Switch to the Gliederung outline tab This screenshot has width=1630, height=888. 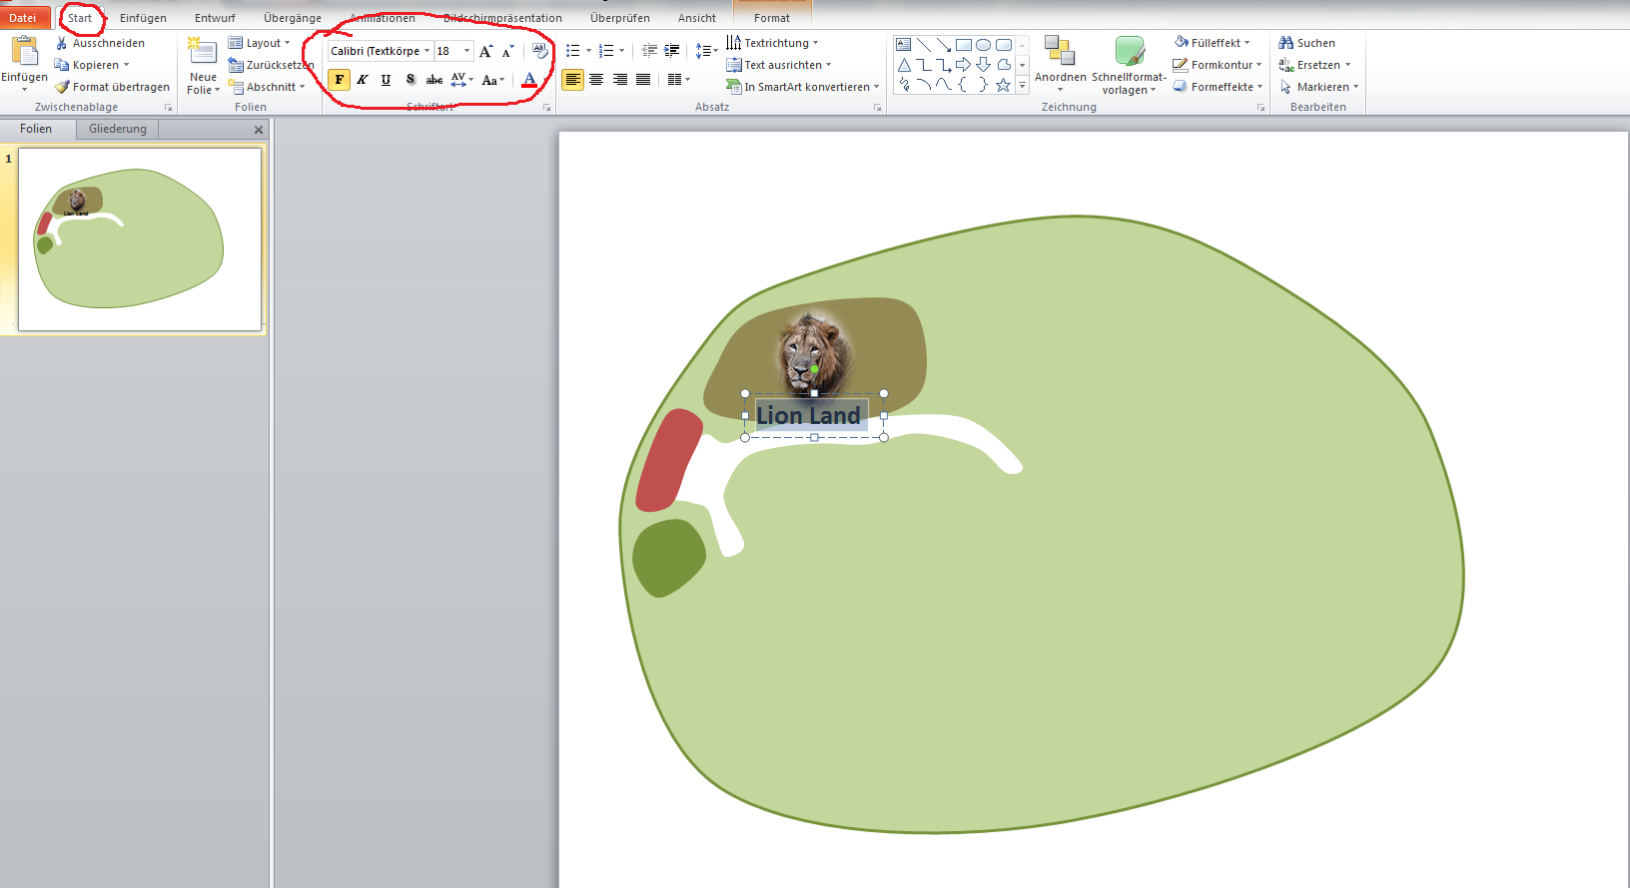tap(118, 129)
